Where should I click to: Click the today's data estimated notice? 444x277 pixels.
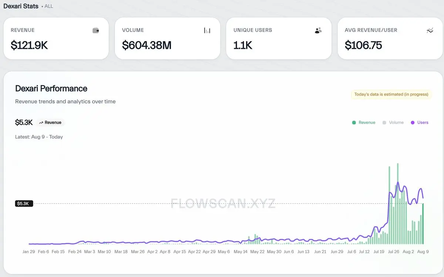point(391,94)
